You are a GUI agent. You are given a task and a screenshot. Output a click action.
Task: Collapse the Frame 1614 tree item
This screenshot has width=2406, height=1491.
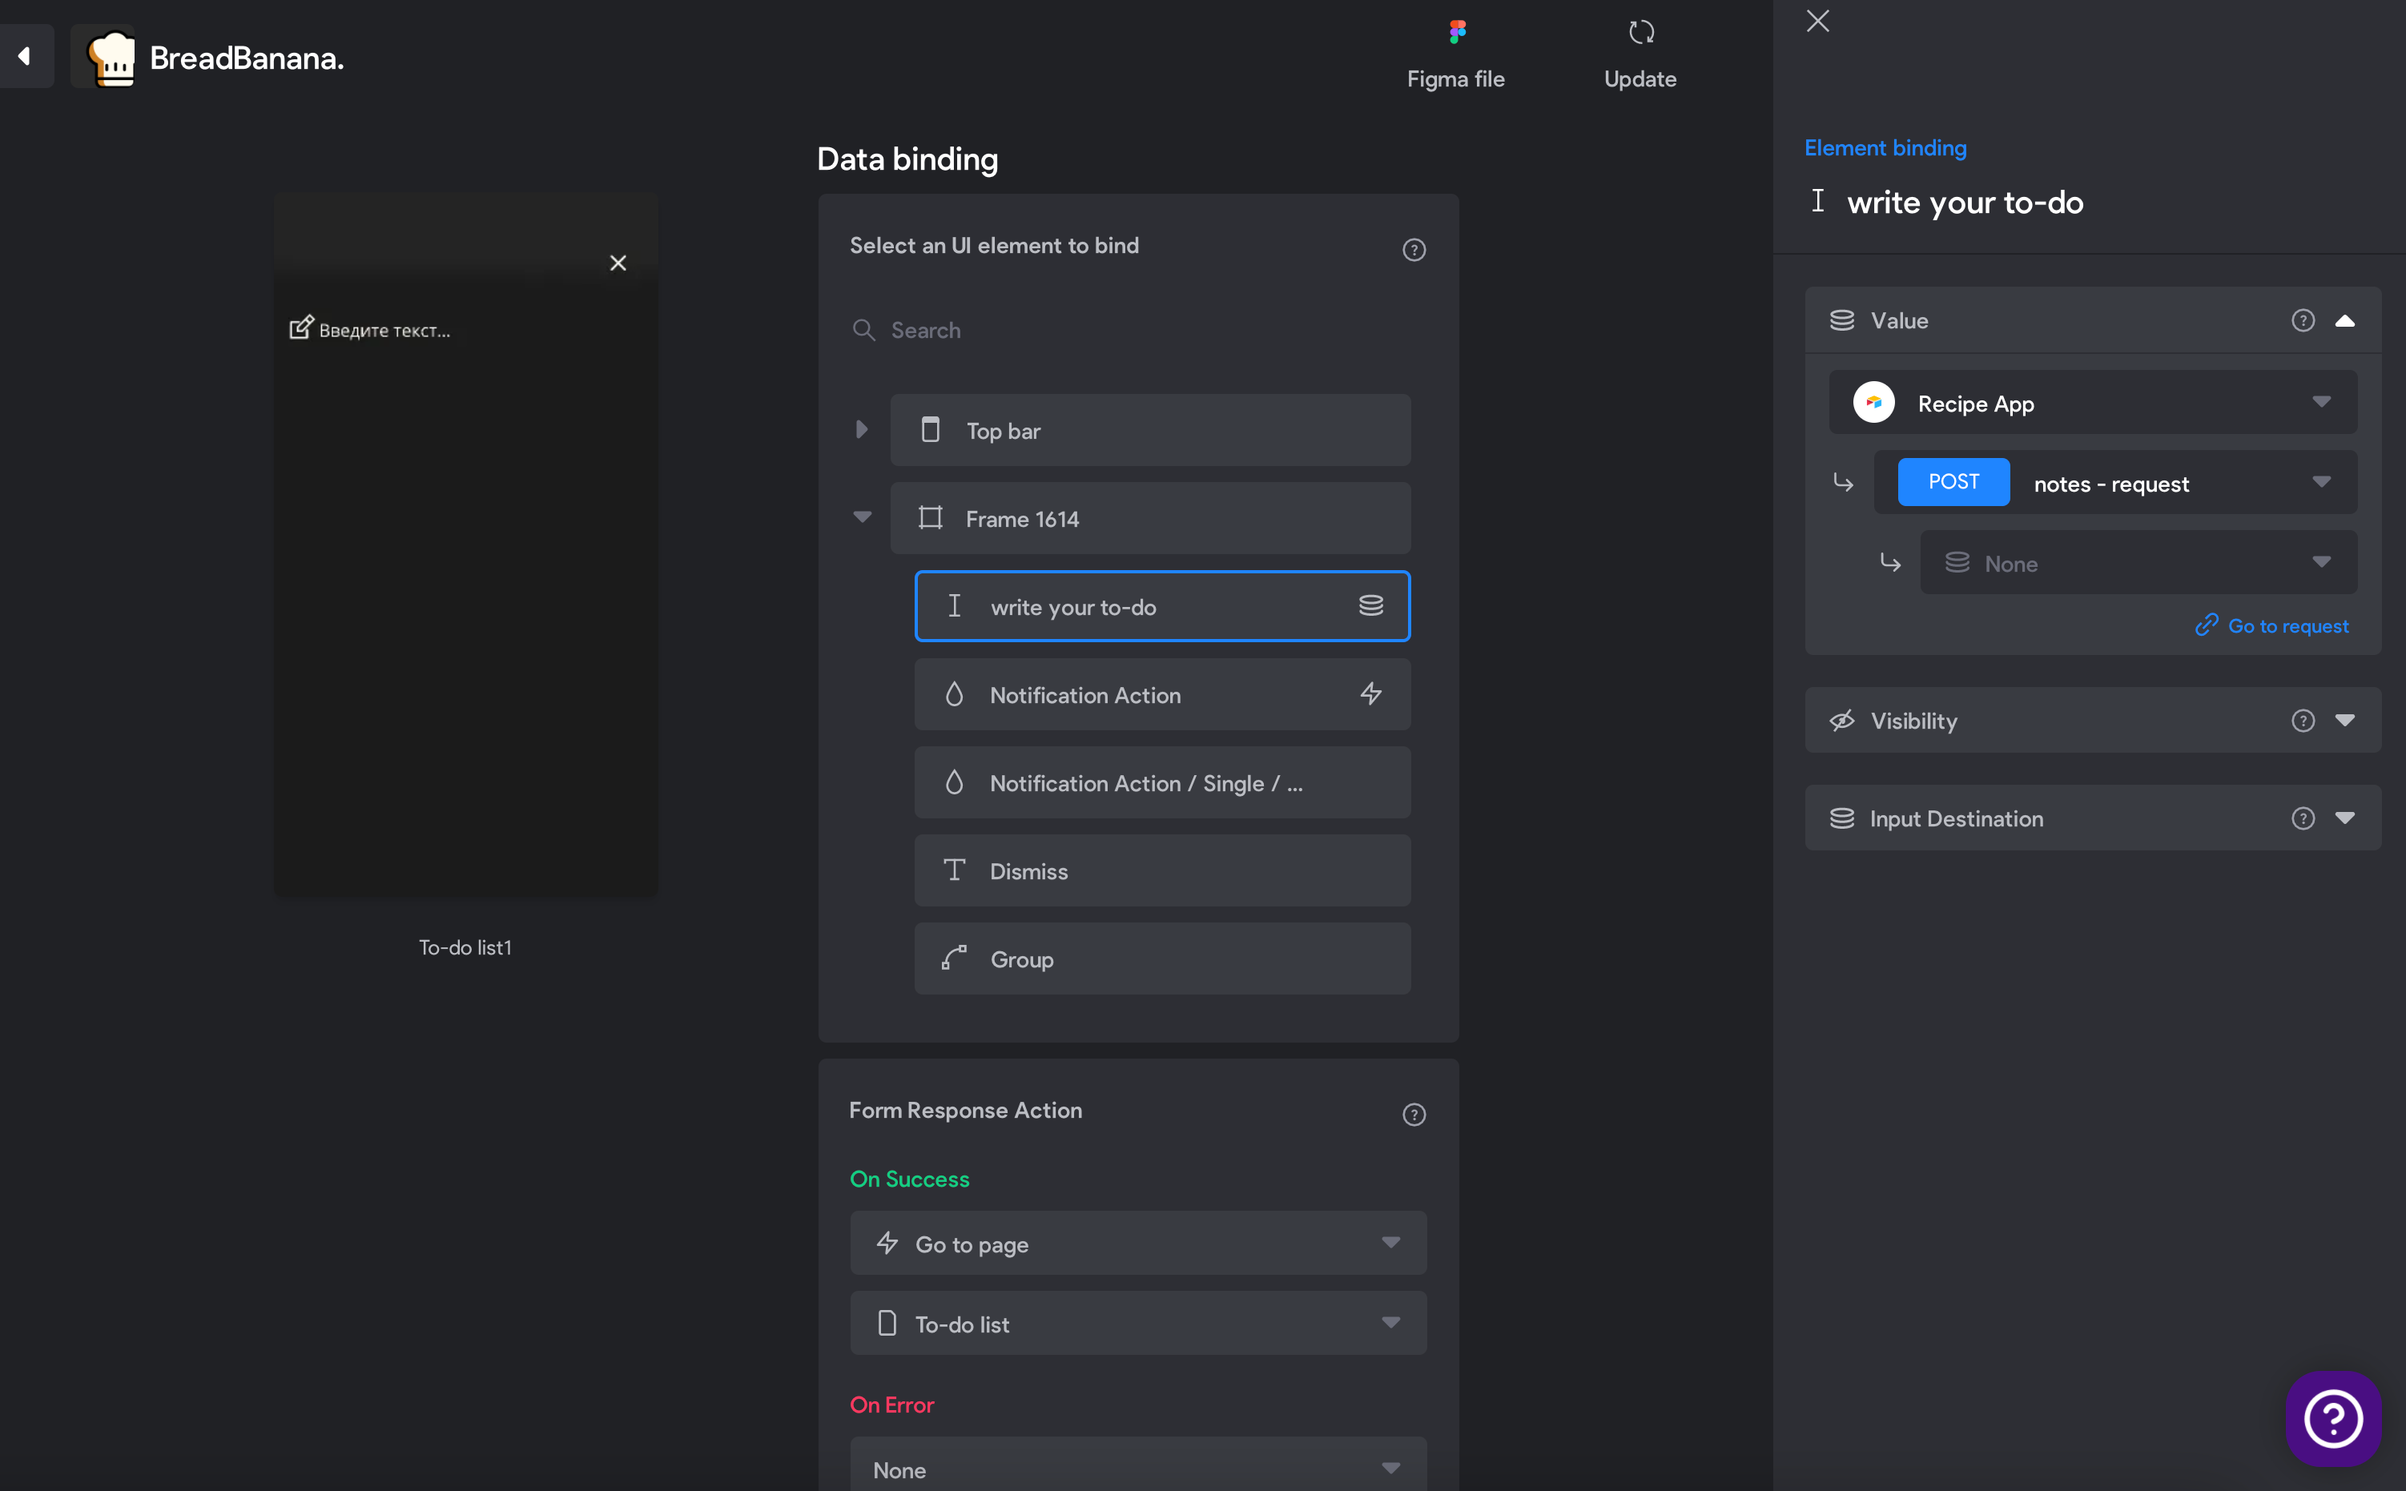[862, 516]
